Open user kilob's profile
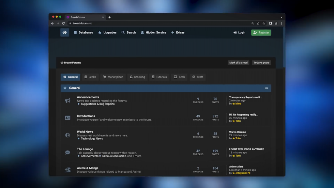This screenshot has width=334, height=188. coord(238,103)
